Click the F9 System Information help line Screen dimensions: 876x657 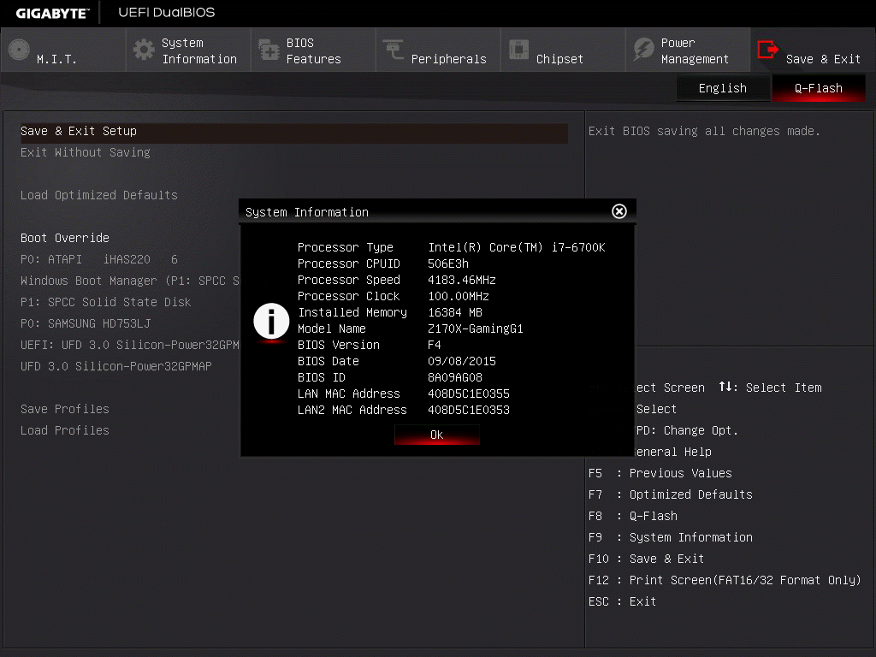pyautogui.click(x=671, y=537)
